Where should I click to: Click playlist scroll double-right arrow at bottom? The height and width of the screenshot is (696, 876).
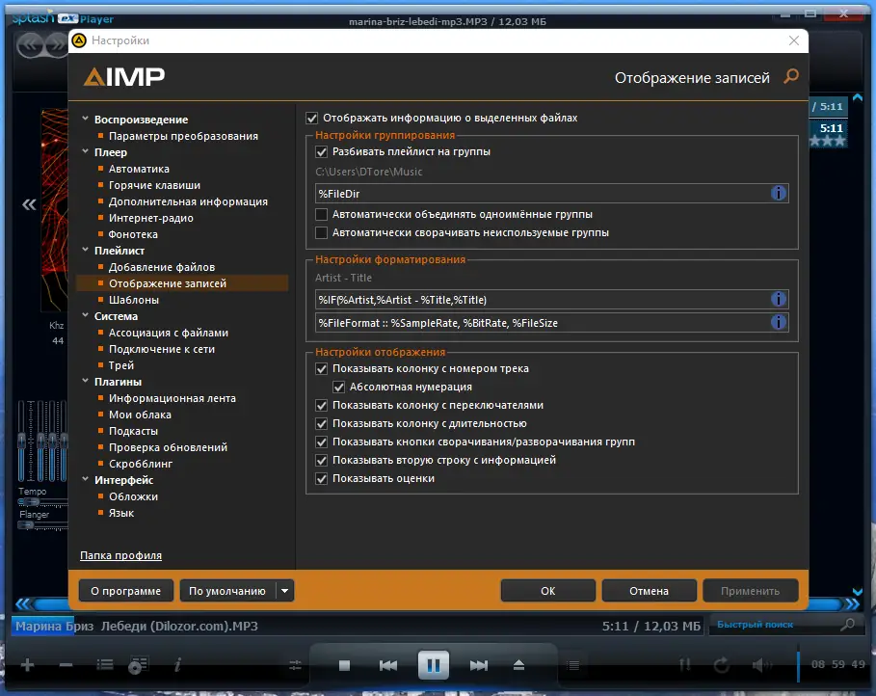tap(853, 603)
